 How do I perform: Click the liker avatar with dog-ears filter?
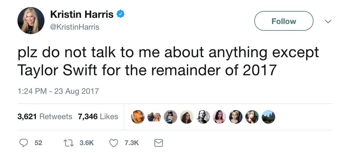(236, 117)
